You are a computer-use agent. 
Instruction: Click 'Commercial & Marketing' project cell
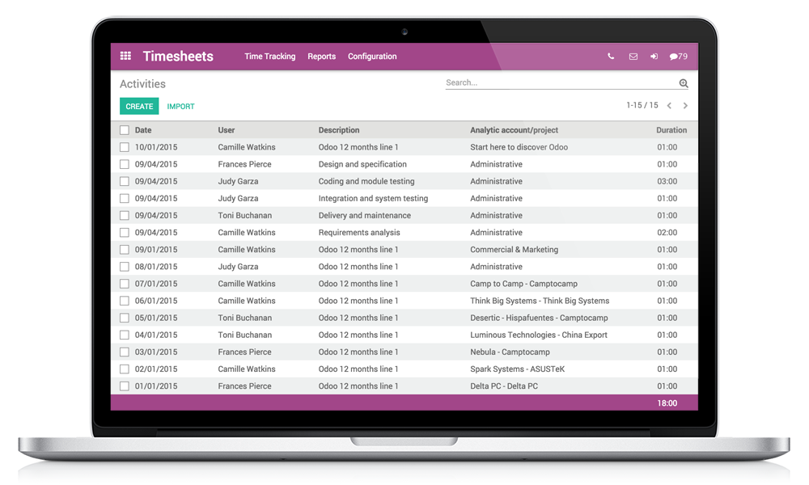click(514, 250)
